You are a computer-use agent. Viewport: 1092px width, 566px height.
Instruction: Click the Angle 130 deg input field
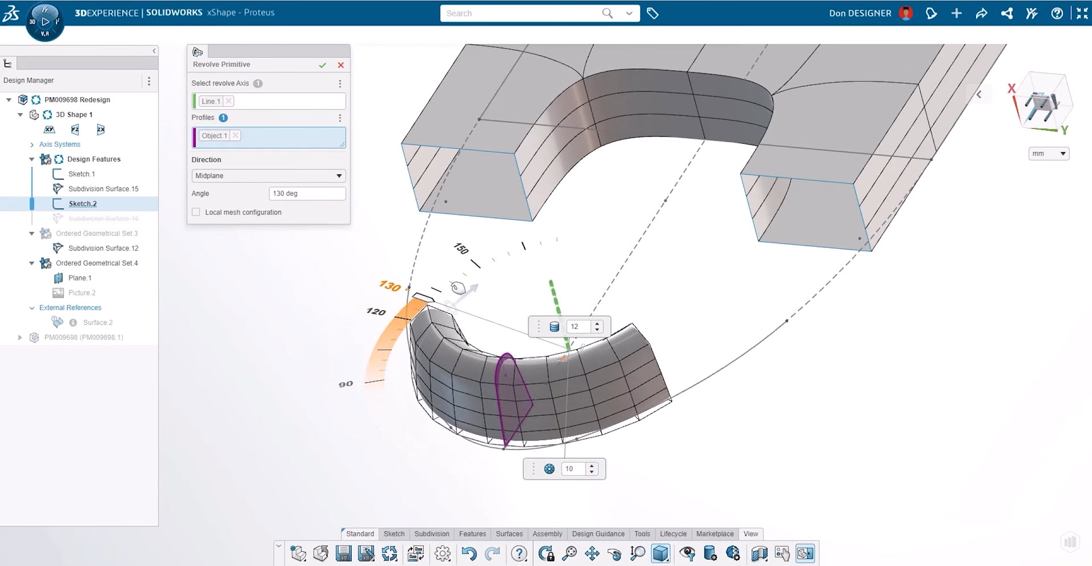pos(307,194)
